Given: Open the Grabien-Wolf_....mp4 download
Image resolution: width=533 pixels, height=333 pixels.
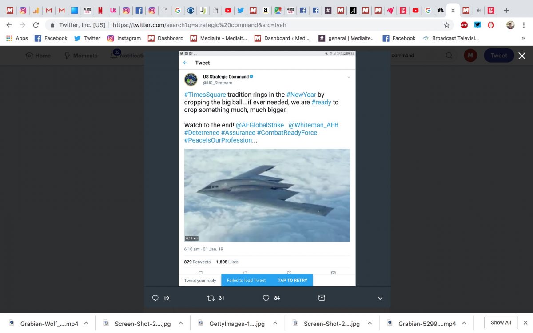Looking at the screenshot, I should coord(44,323).
